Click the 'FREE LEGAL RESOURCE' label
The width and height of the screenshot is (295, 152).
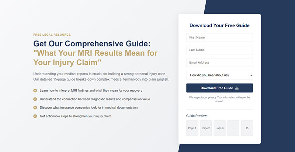[x=52, y=35]
